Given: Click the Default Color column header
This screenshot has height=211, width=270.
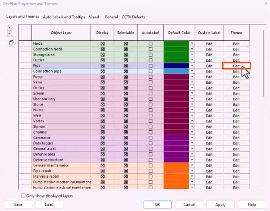Looking at the screenshot, I should [179, 33].
